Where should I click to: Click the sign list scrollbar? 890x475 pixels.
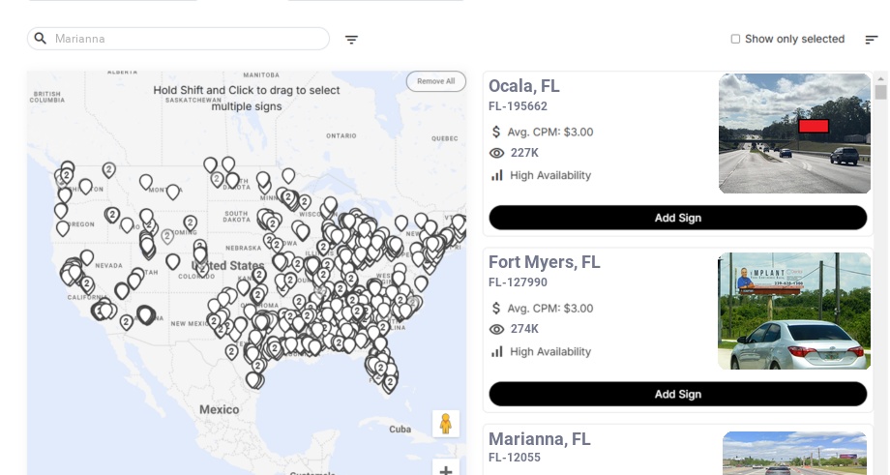tap(880, 92)
